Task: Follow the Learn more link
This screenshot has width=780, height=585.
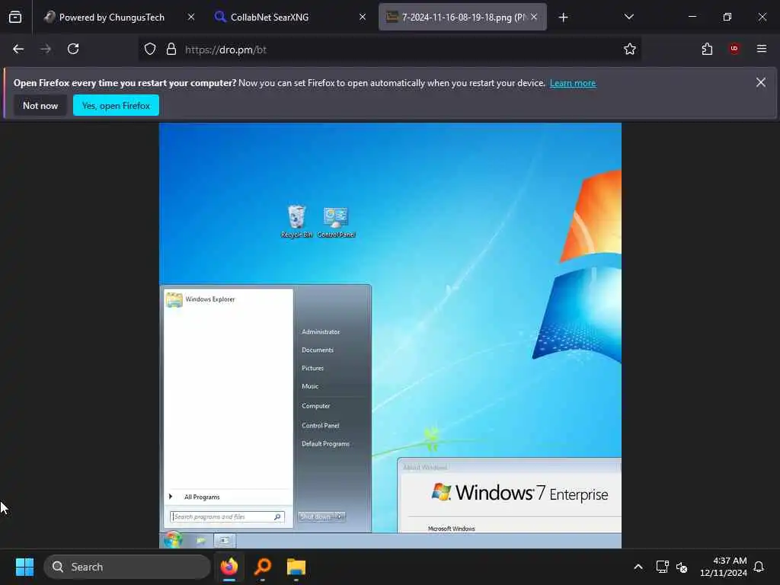Action: coord(573,83)
